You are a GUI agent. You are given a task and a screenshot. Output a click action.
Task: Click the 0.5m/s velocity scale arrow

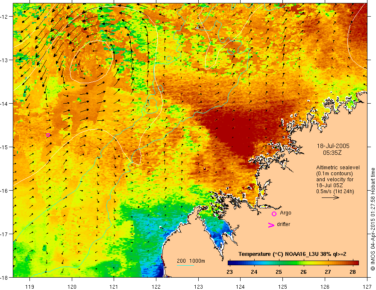click(330, 197)
